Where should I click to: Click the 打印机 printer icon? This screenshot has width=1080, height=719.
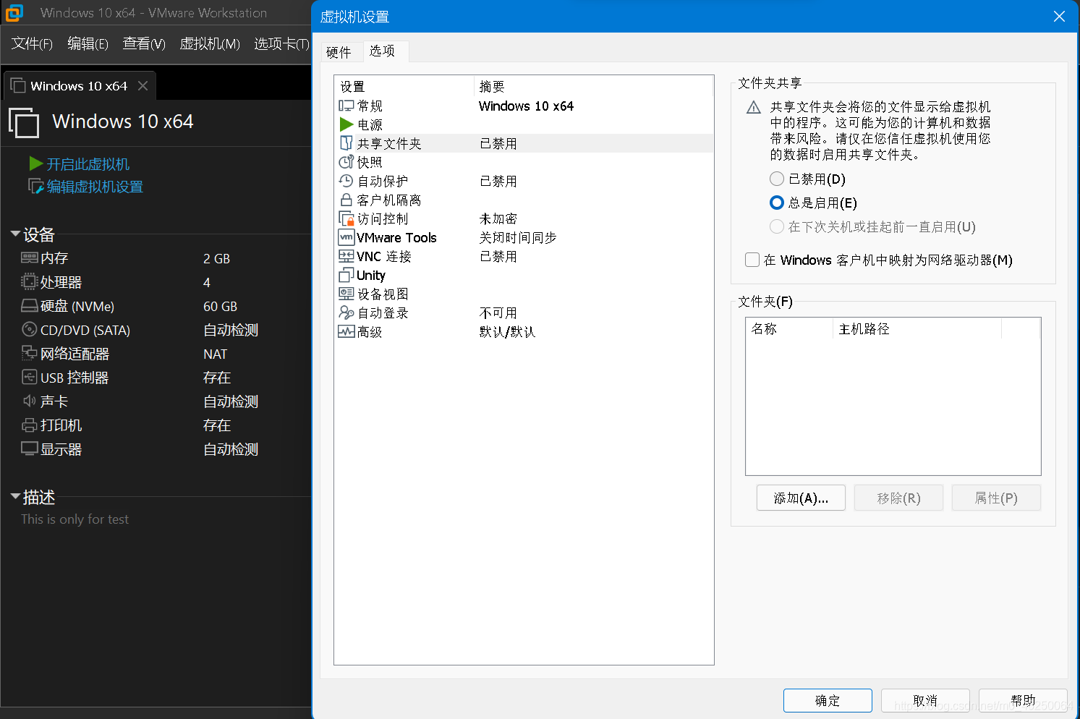pyautogui.click(x=29, y=425)
